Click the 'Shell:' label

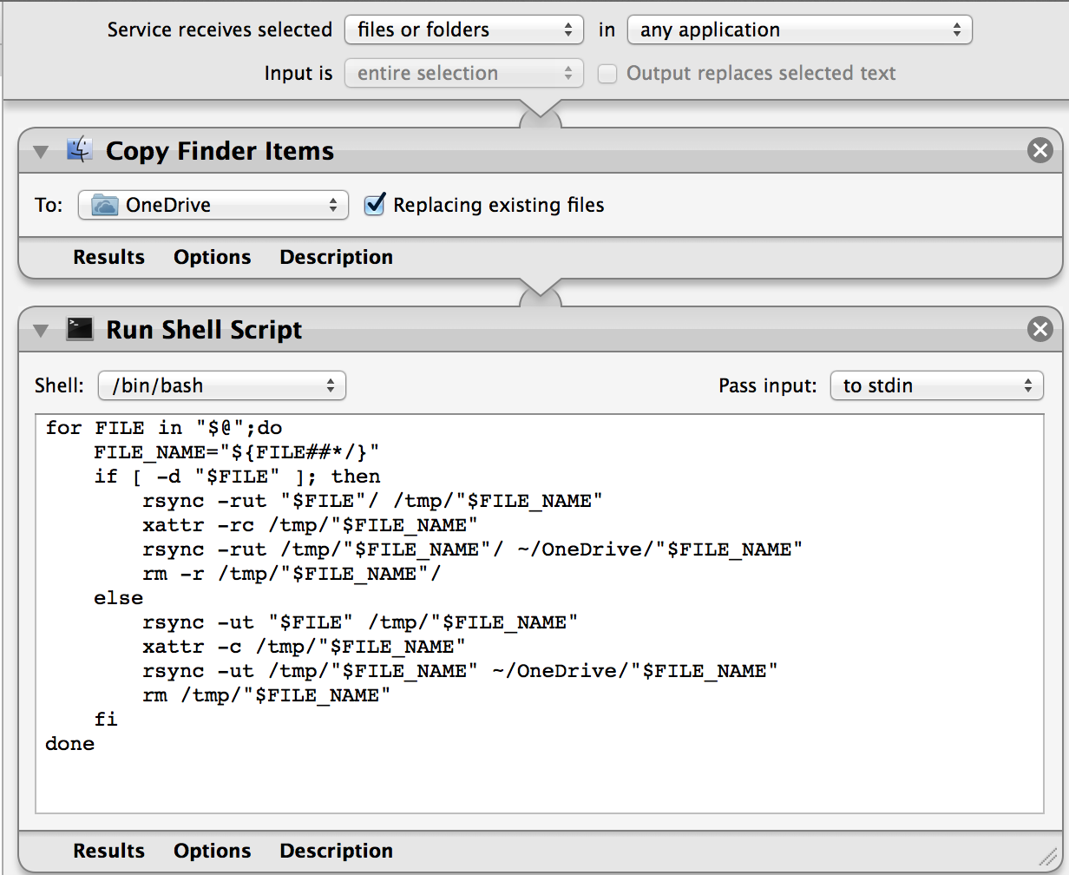coord(60,385)
